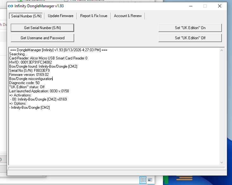Turn on UK Edition via Set On button

pyautogui.click(x=190, y=28)
